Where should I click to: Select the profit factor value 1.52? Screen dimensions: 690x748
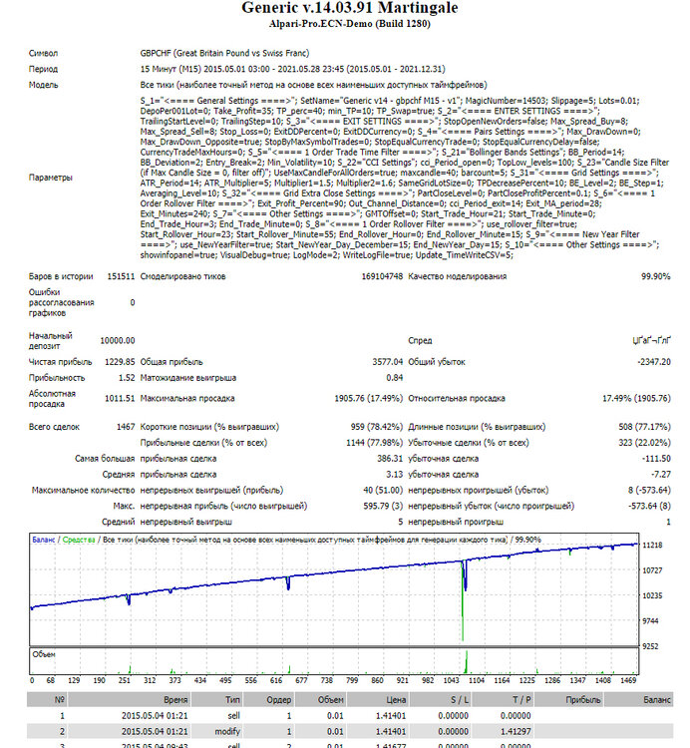click(x=127, y=378)
